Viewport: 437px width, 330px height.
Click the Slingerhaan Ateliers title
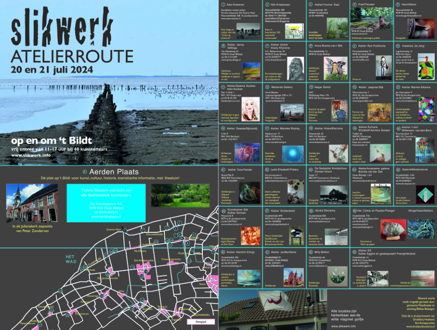[420, 211]
